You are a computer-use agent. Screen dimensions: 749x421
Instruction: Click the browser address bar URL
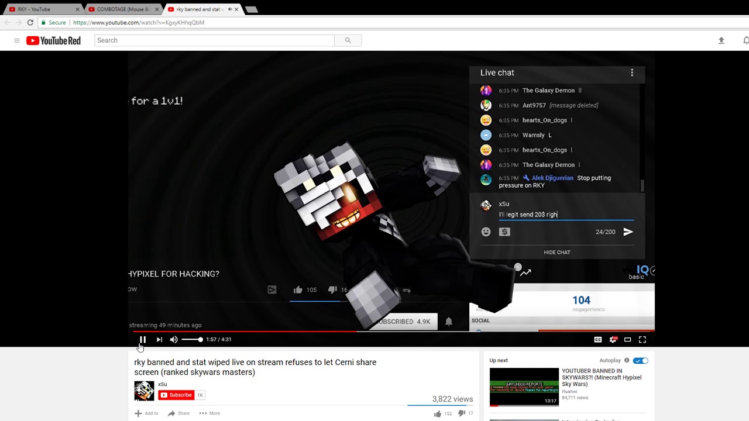coord(139,22)
